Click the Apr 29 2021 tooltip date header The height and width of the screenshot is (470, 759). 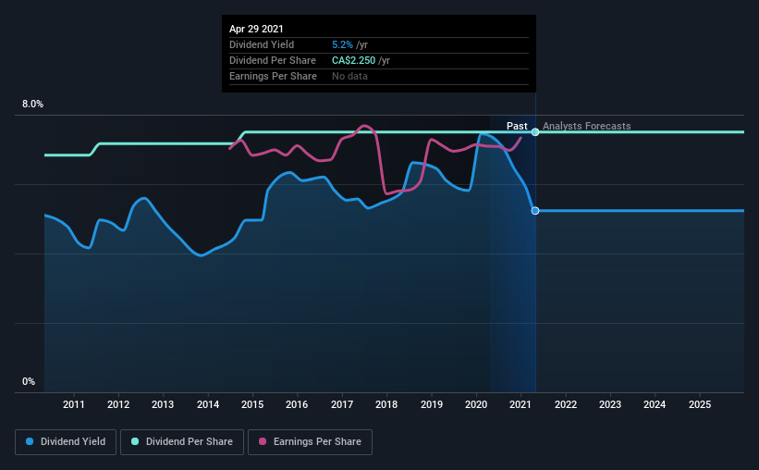pos(256,29)
